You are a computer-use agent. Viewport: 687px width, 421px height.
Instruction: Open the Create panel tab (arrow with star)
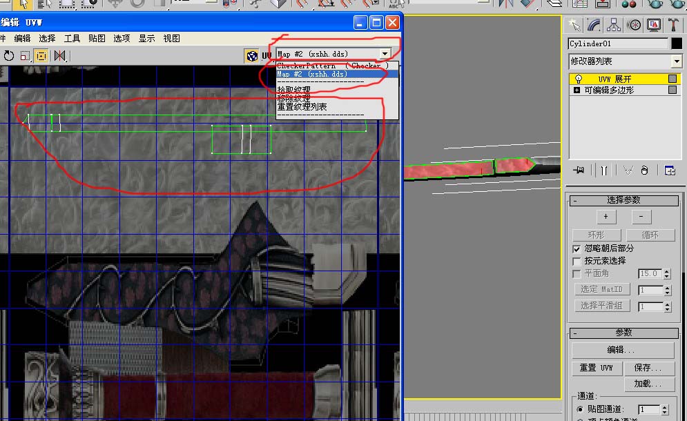(574, 25)
